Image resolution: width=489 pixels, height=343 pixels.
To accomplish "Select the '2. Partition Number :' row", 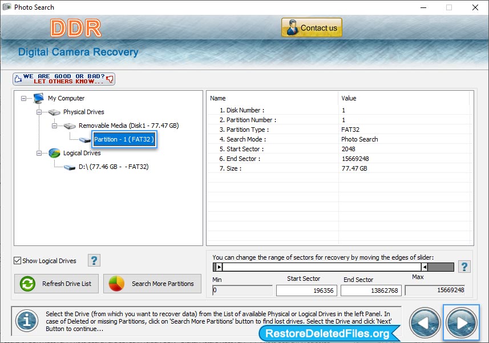I will pyautogui.click(x=340, y=120).
